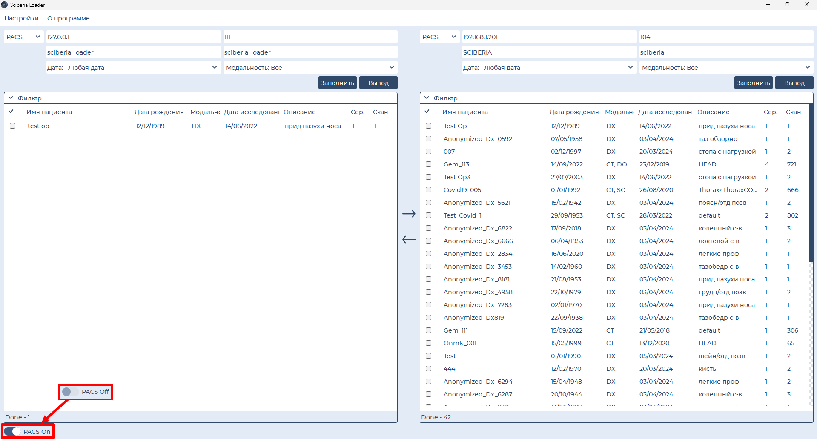Tick the Test_Covid_1 checkbox

429,215
